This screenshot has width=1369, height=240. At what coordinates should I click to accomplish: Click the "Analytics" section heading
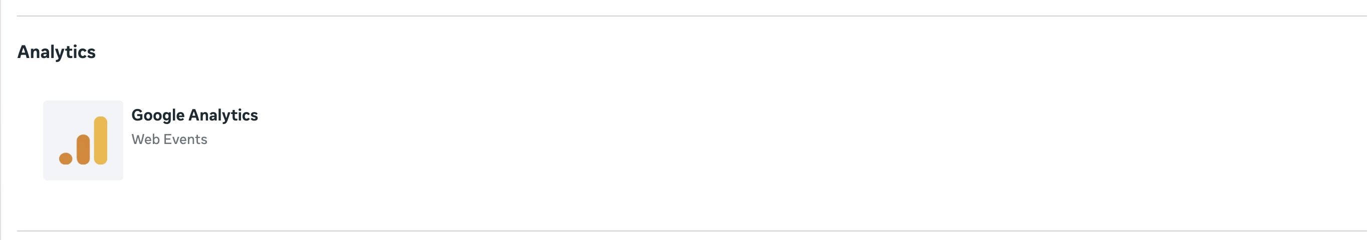click(56, 52)
